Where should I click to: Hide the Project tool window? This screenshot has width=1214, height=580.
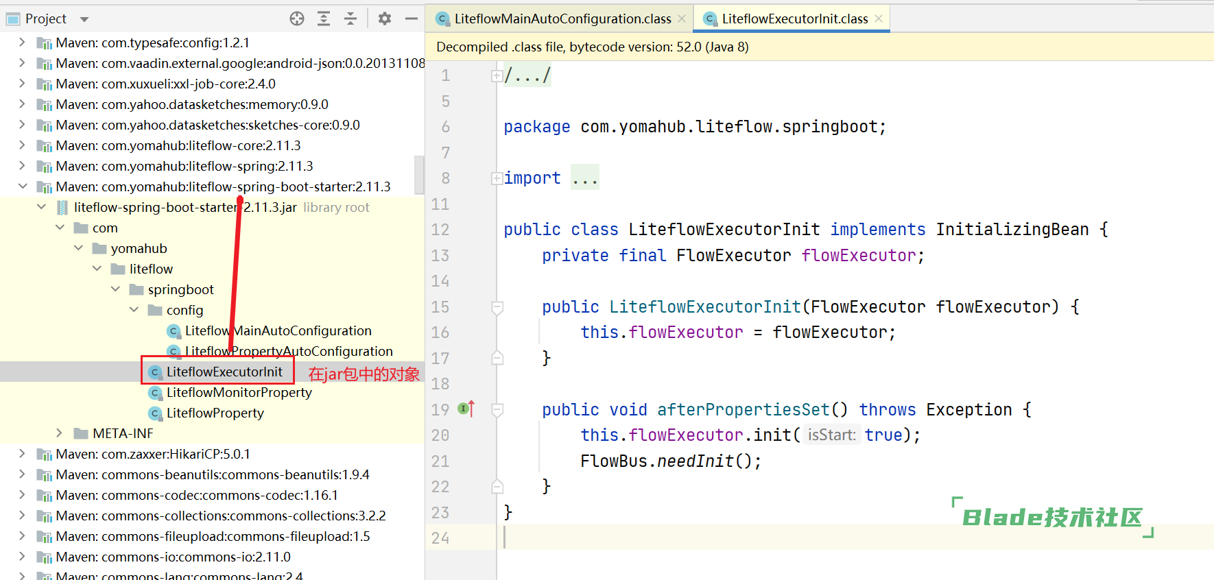[x=412, y=19]
